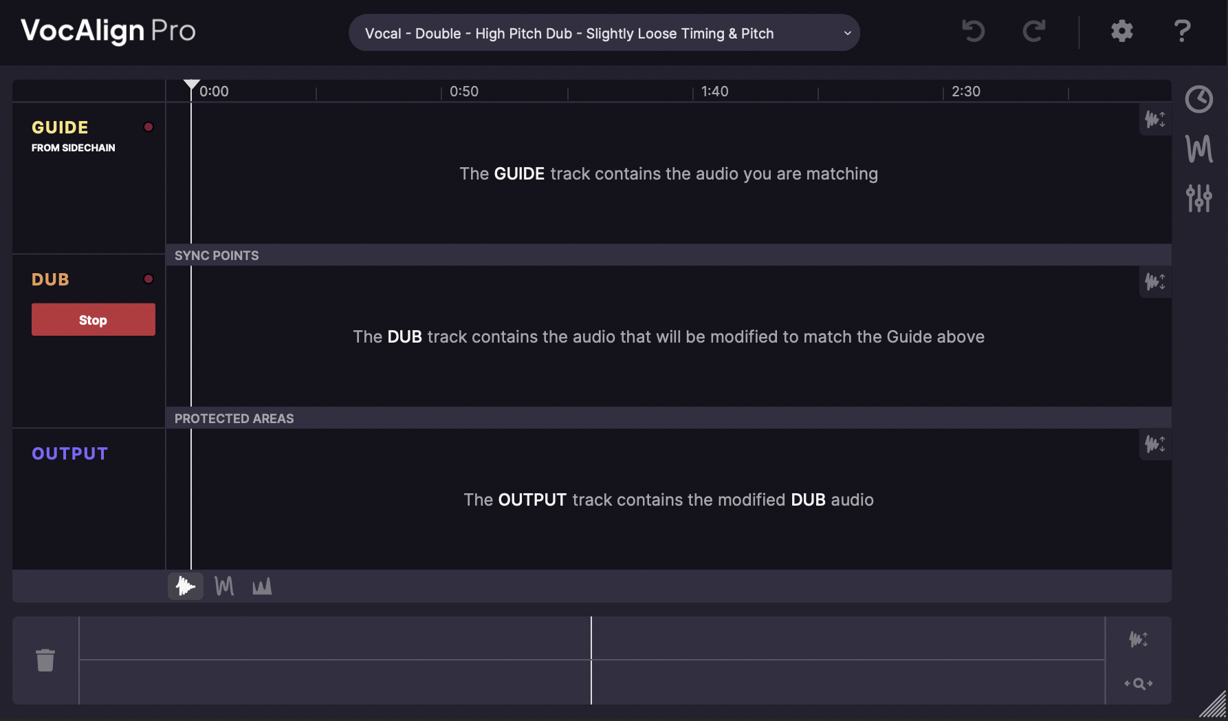Toggle capture arm on the DUB track
Screen dimensions: 1228x721
point(149,279)
